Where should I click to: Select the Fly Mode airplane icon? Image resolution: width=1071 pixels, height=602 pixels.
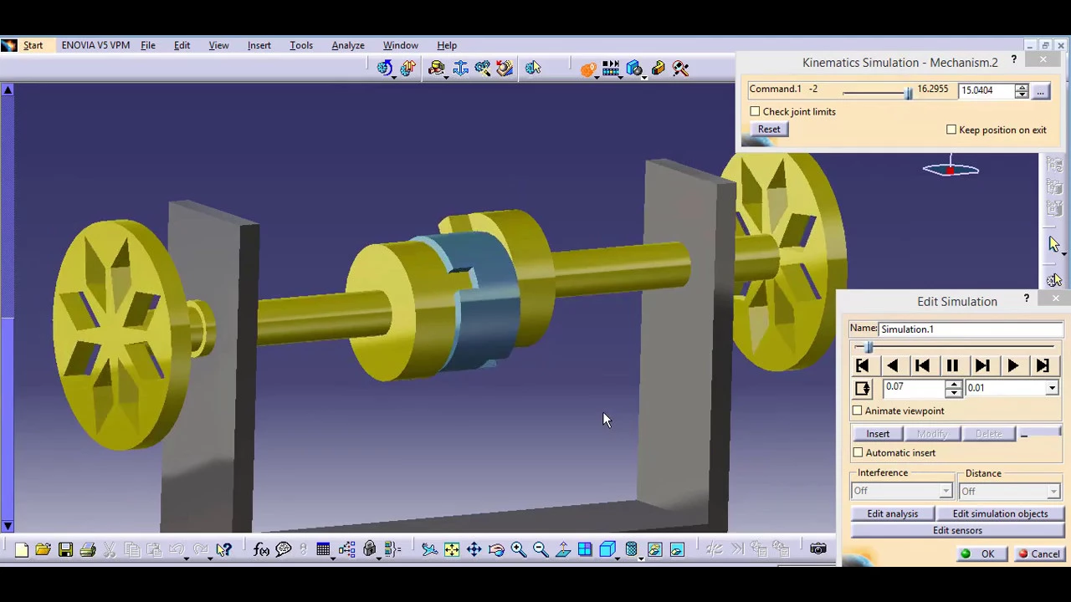[x=429, y=549]
